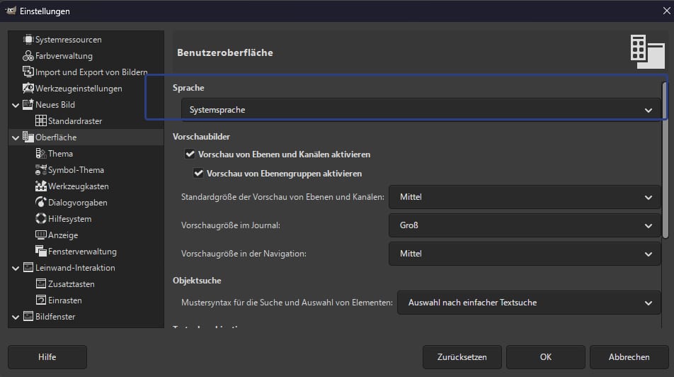The image size is (674, 377).
Task: Click the Import und Export icon
Action: click(x=28, y=72)
